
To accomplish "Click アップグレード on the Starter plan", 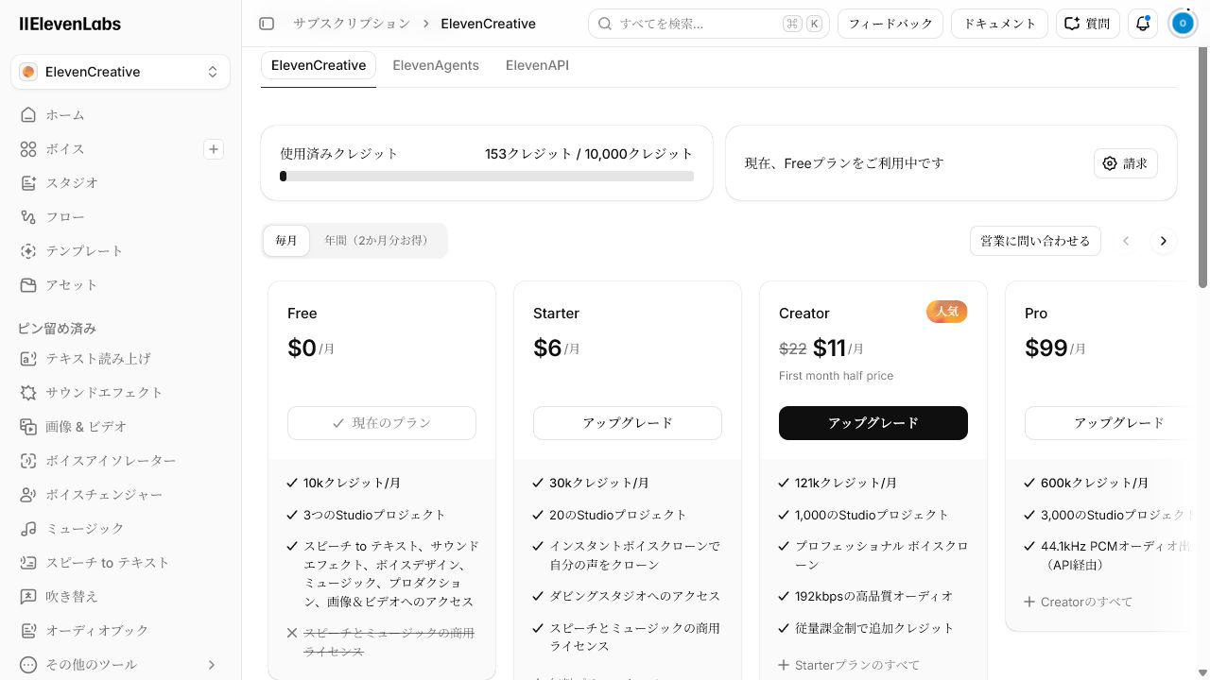I will (x=628, y=423).
